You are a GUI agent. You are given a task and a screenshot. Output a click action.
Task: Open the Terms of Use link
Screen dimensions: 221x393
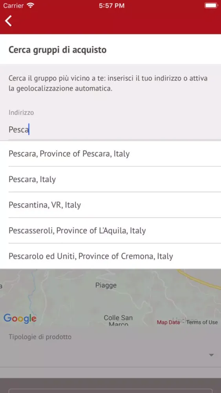[202, 322]
